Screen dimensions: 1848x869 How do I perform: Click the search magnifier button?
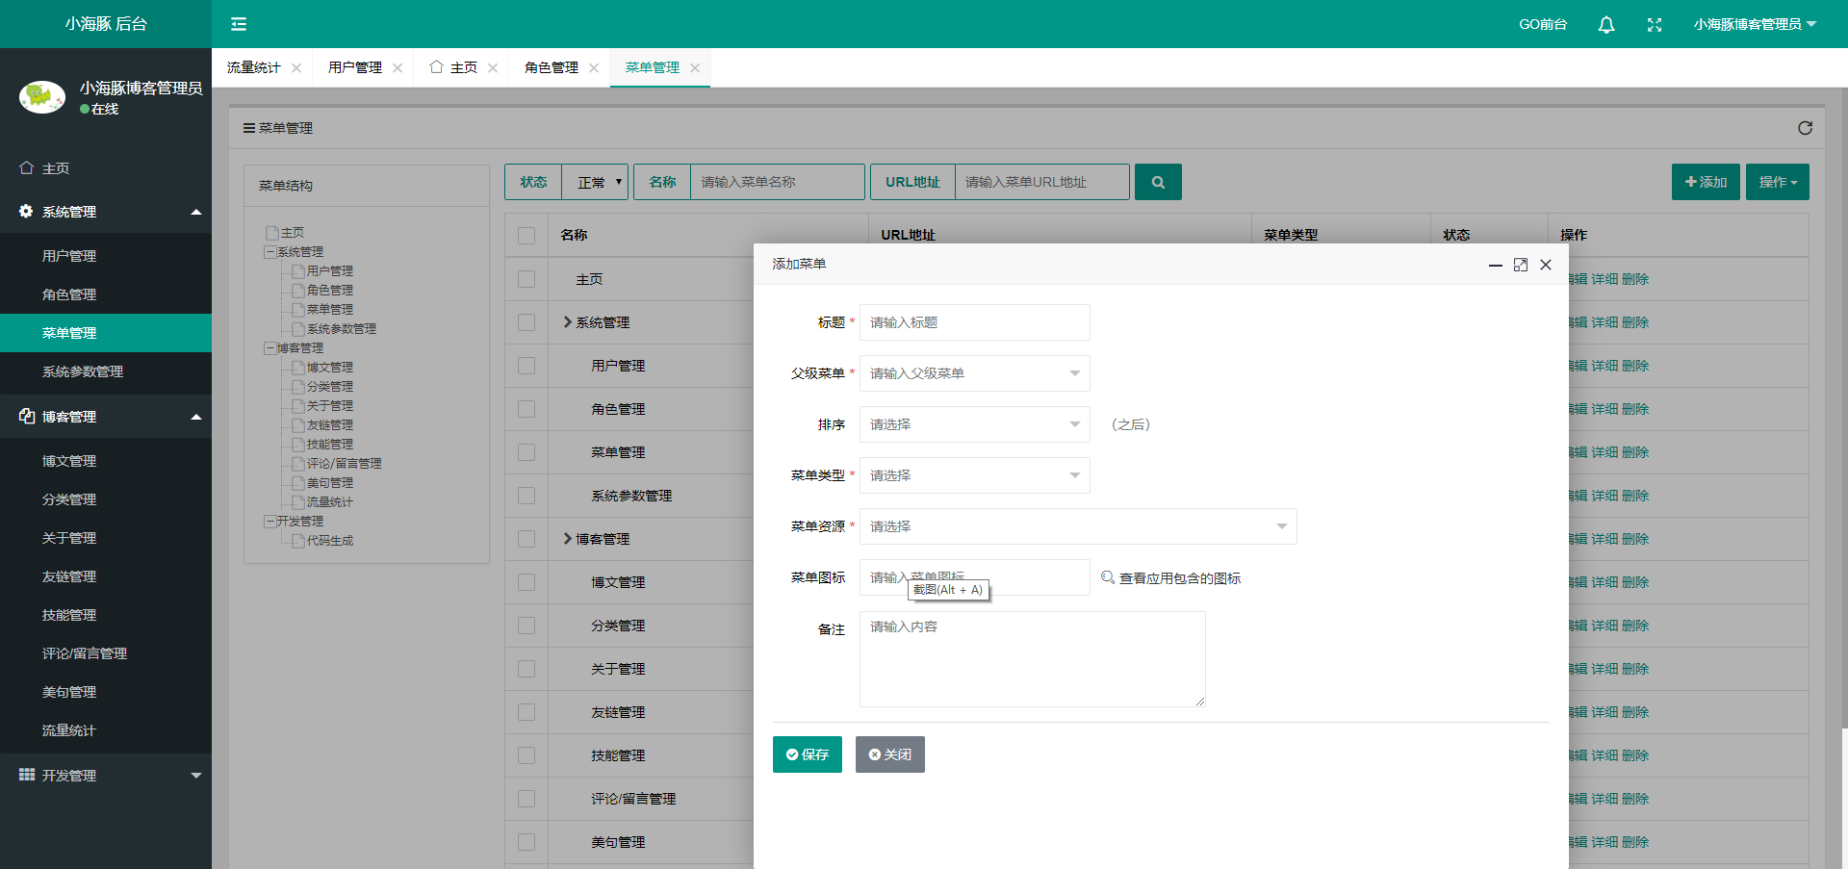(1158, 182)
